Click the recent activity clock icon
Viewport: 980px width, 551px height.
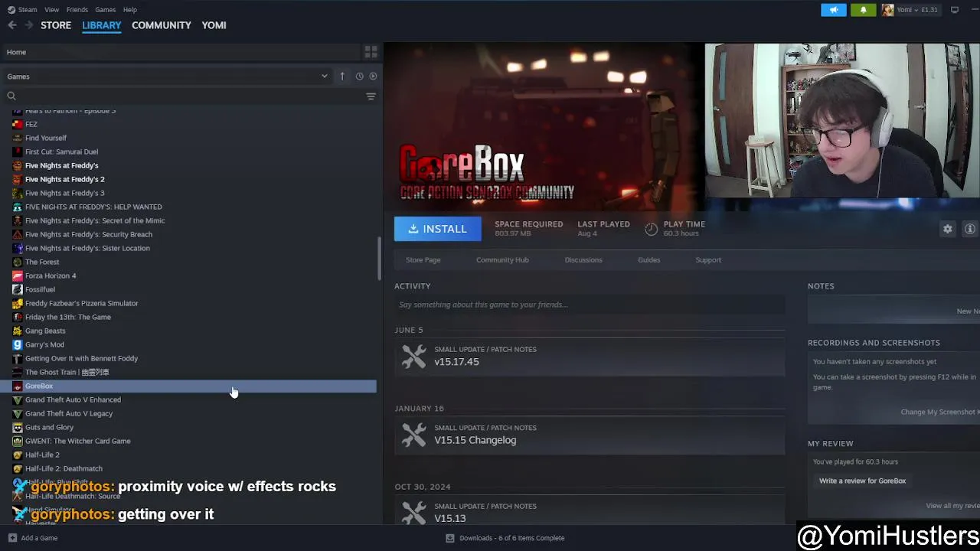click(359, 77)
